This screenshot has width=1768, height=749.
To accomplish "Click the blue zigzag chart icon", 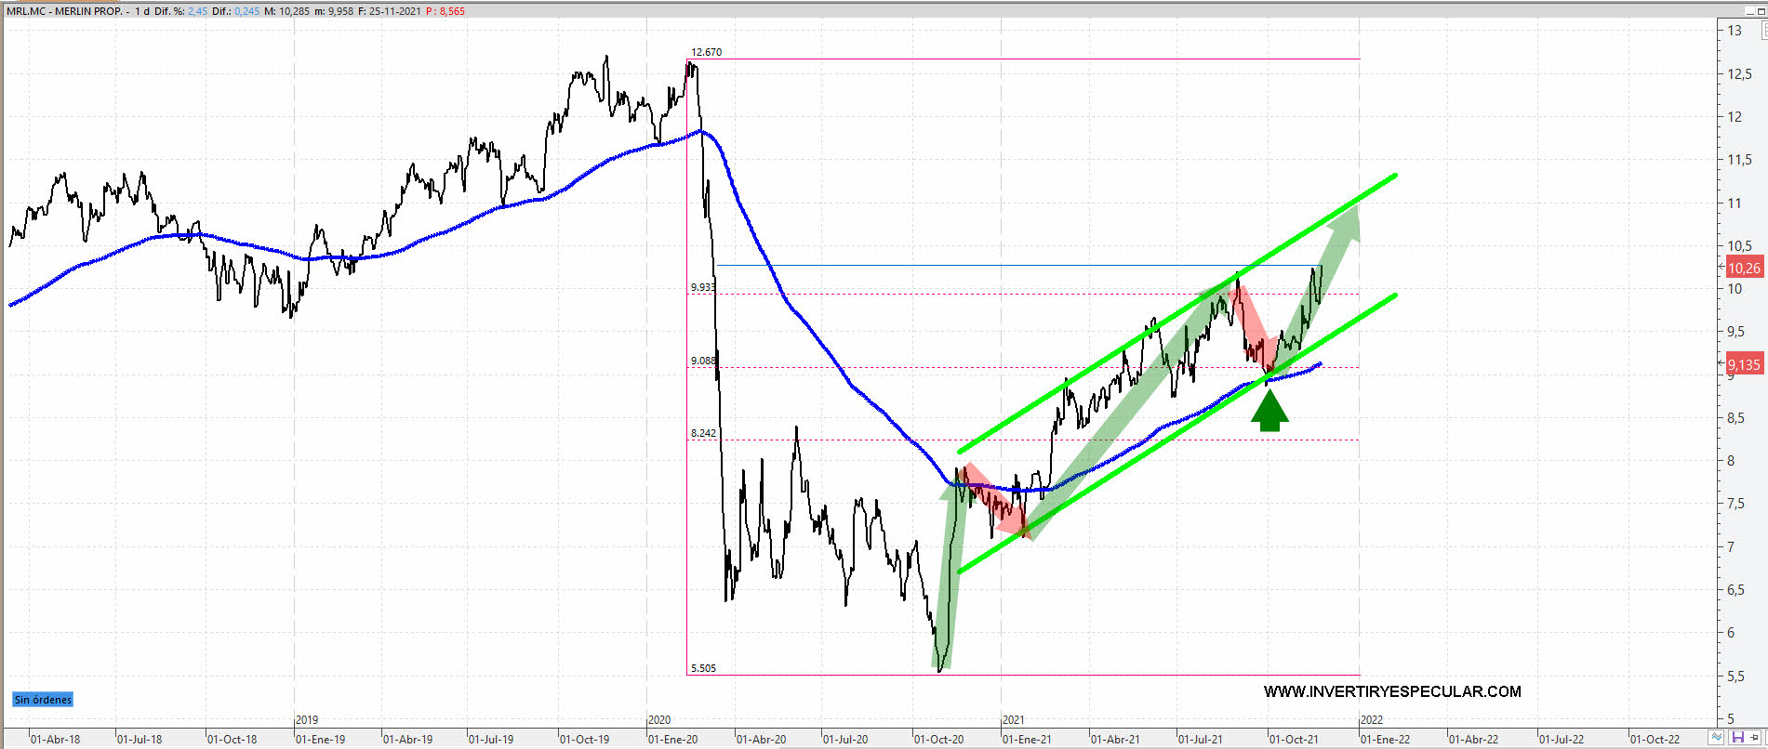I will 1716,738.
